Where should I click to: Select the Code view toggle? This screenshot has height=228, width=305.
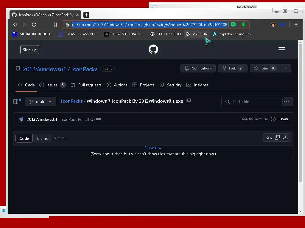pyautogui.click(x=24, y=138)
